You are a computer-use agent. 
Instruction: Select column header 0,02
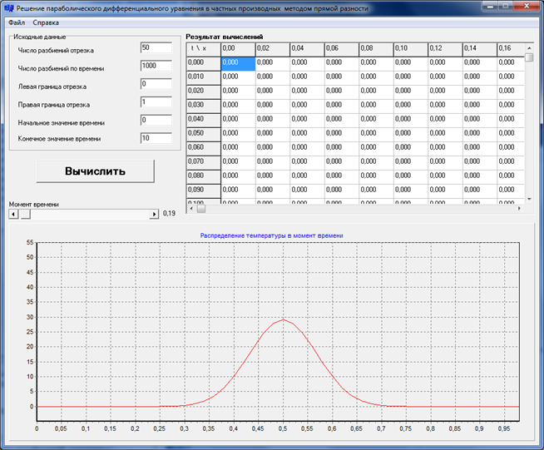272,50
